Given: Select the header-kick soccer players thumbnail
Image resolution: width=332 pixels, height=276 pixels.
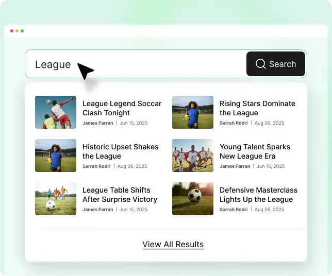Looking at the screenshot, I should point(56,112).
